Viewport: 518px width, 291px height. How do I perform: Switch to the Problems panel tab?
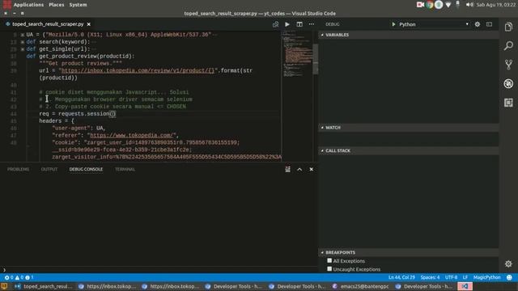point(18,169)
